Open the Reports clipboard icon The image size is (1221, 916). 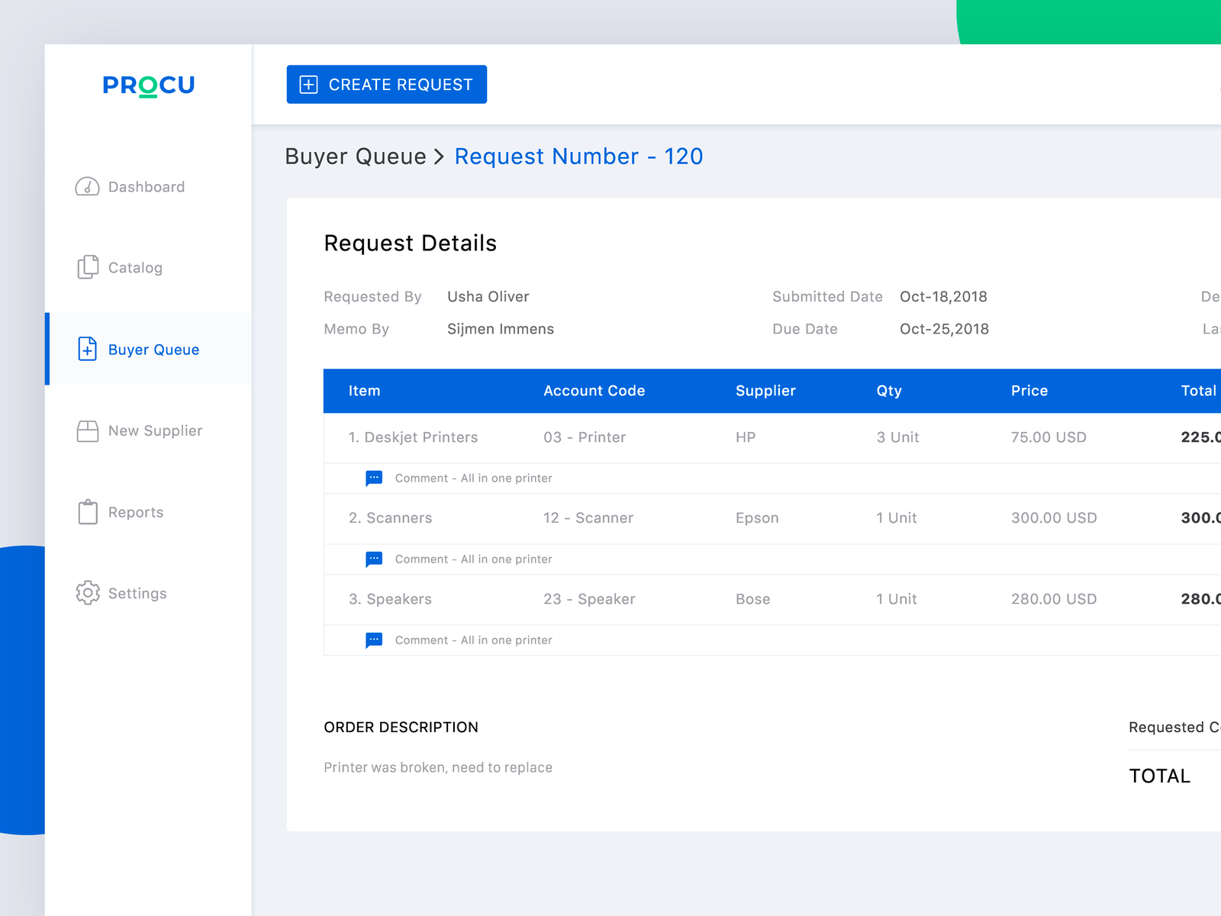88,511
